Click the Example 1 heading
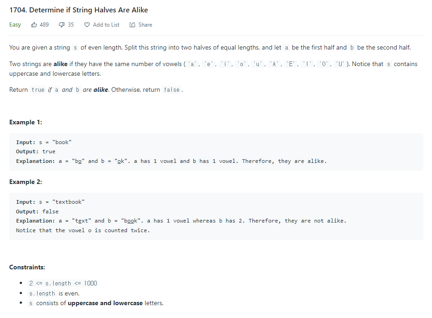The height and width of the screenshot is (318, 432). point(26,122)
